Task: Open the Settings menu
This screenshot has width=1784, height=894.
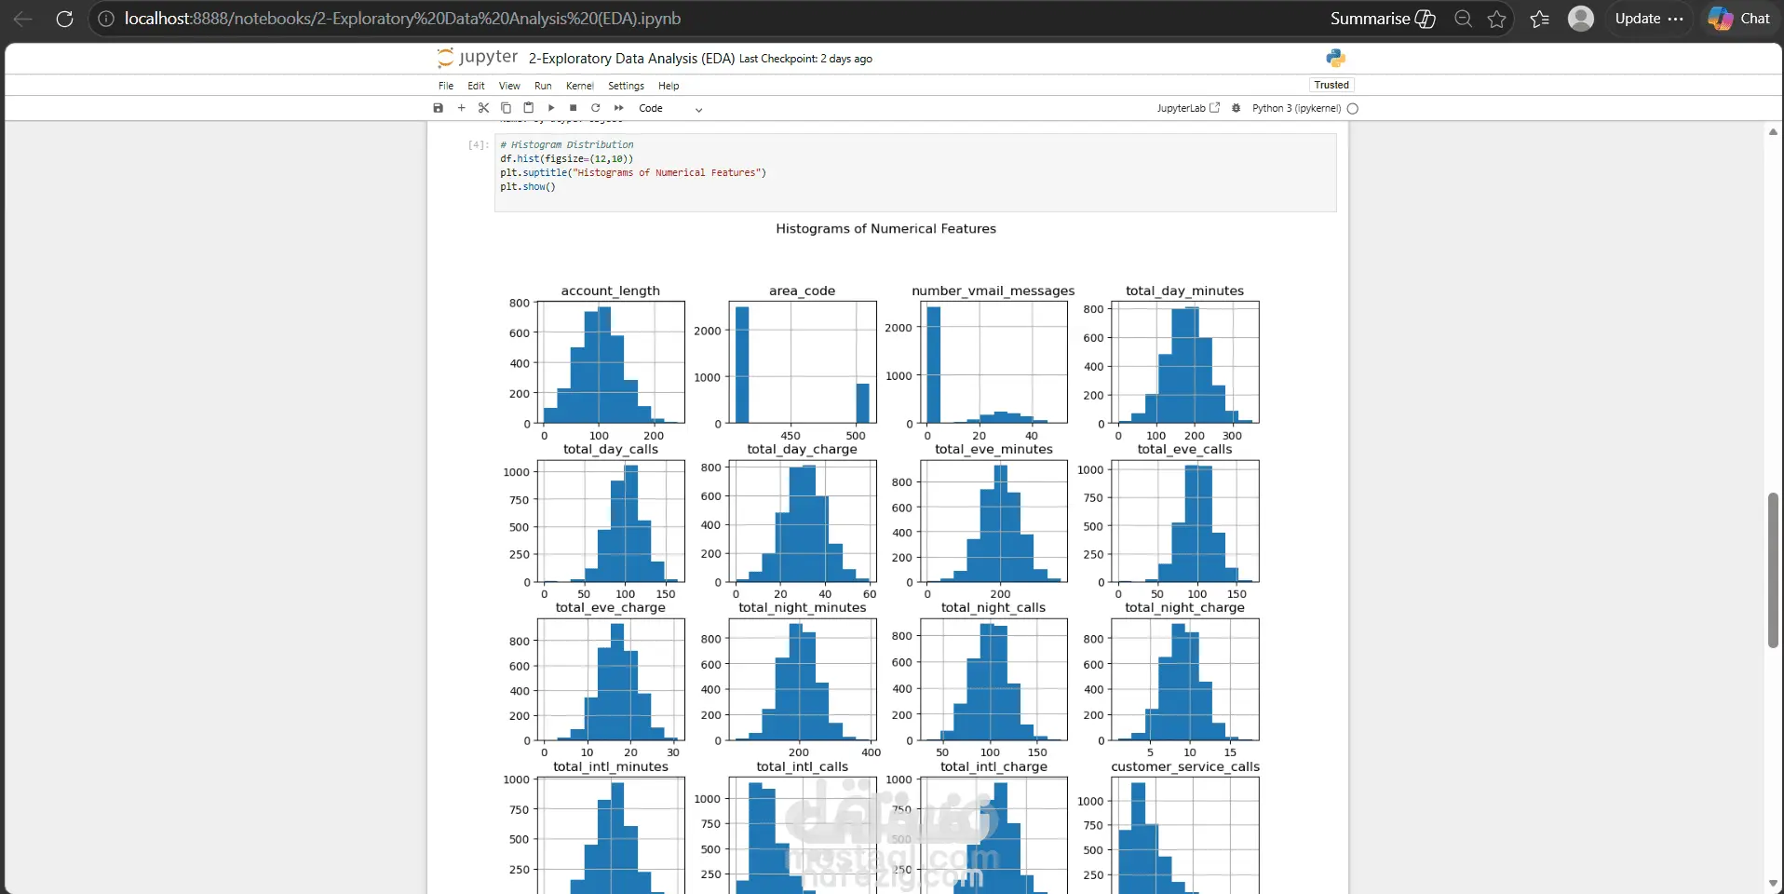Action: 626,86
